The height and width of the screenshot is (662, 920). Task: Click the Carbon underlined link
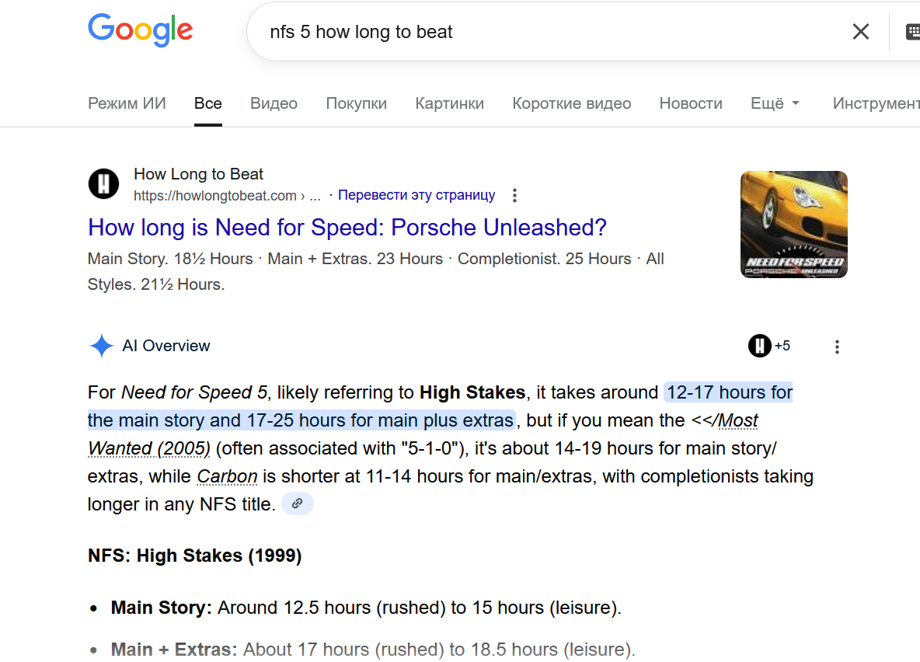click(227, 476)
